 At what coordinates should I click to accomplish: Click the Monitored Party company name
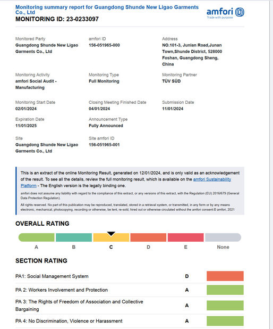[x=47, y=48]
